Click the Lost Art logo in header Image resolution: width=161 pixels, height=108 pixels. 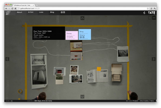(x=8, y=13)
